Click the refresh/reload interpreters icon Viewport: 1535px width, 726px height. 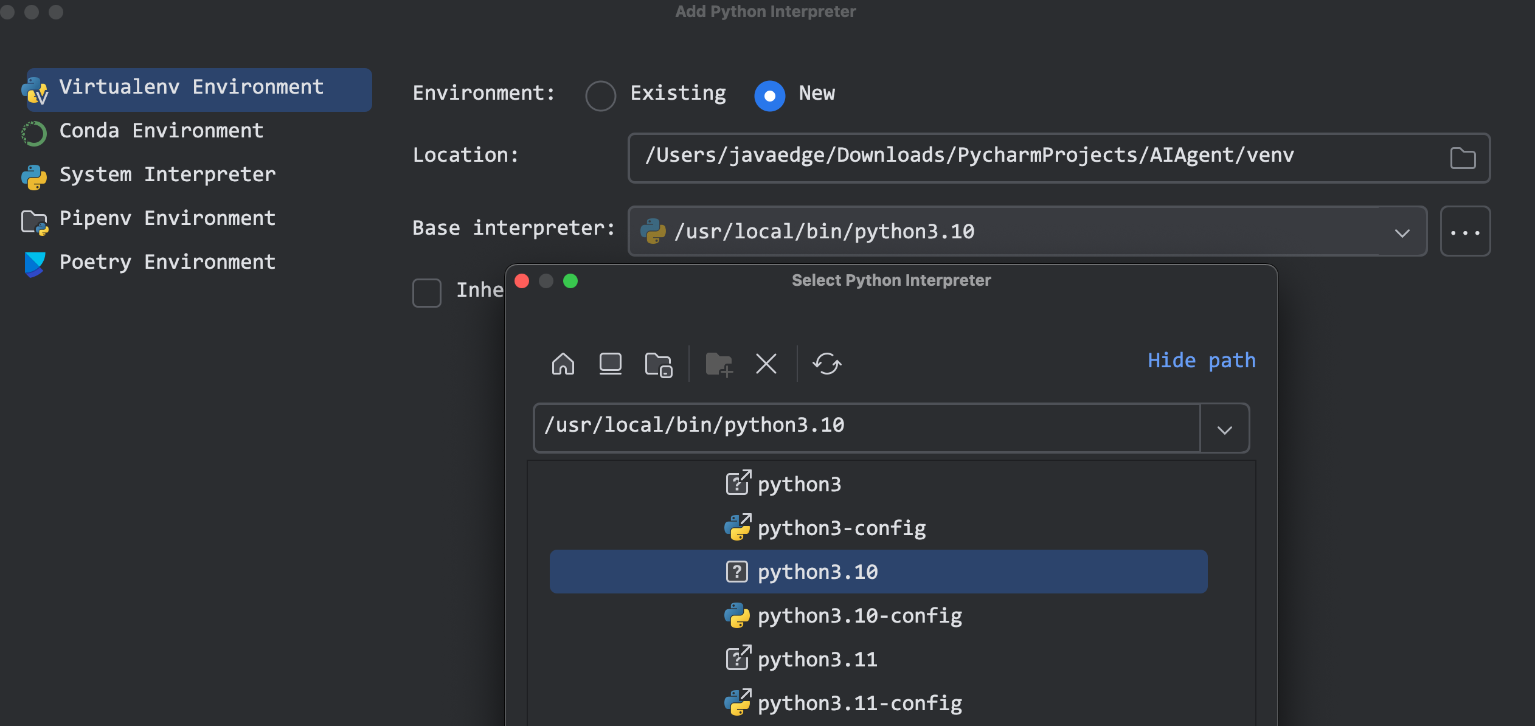coord(826,363)
